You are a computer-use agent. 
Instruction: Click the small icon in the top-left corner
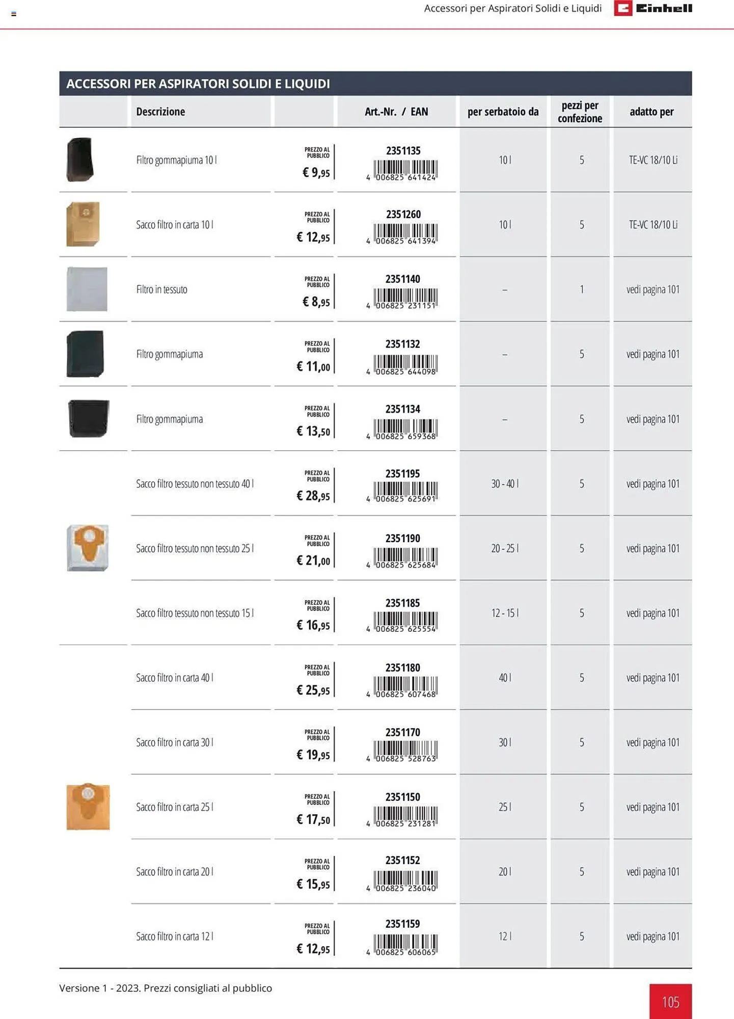pos(14,14)
